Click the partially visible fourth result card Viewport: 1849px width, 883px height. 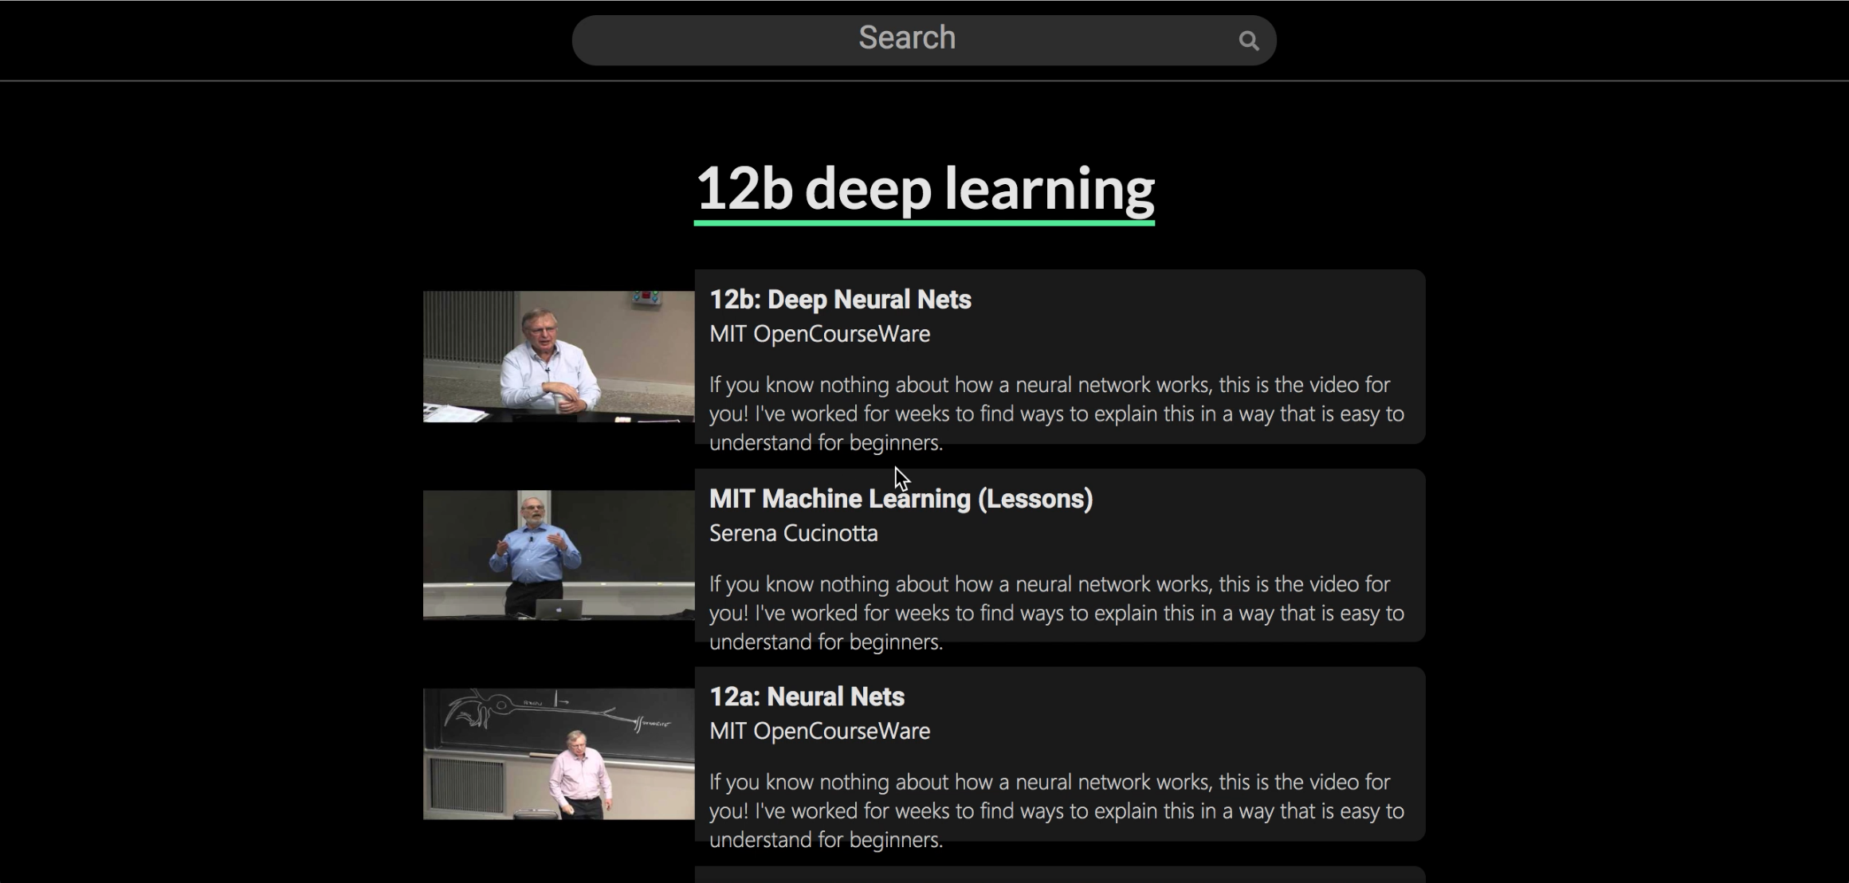(1059, 875)
